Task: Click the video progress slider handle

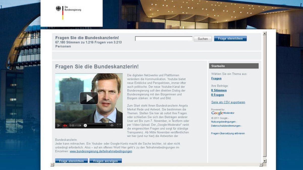Action: [85, 125]
